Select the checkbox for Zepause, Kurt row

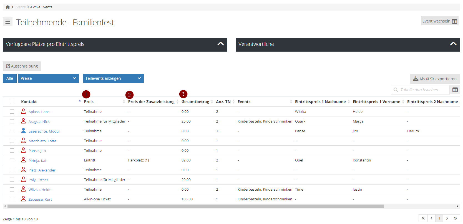click(x=12, y=199)
